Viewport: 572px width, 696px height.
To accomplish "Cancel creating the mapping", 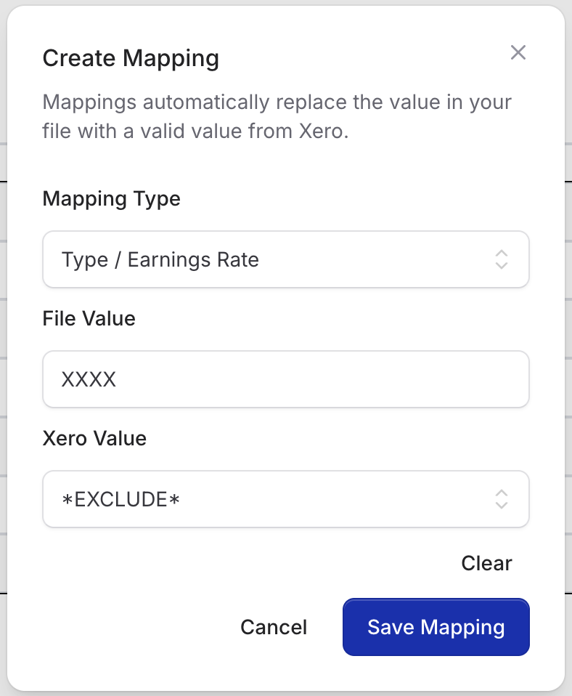I will coord(274,627).
